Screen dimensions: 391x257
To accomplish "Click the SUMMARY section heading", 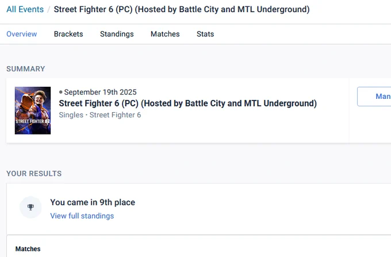I will click(x=26, y=69).
